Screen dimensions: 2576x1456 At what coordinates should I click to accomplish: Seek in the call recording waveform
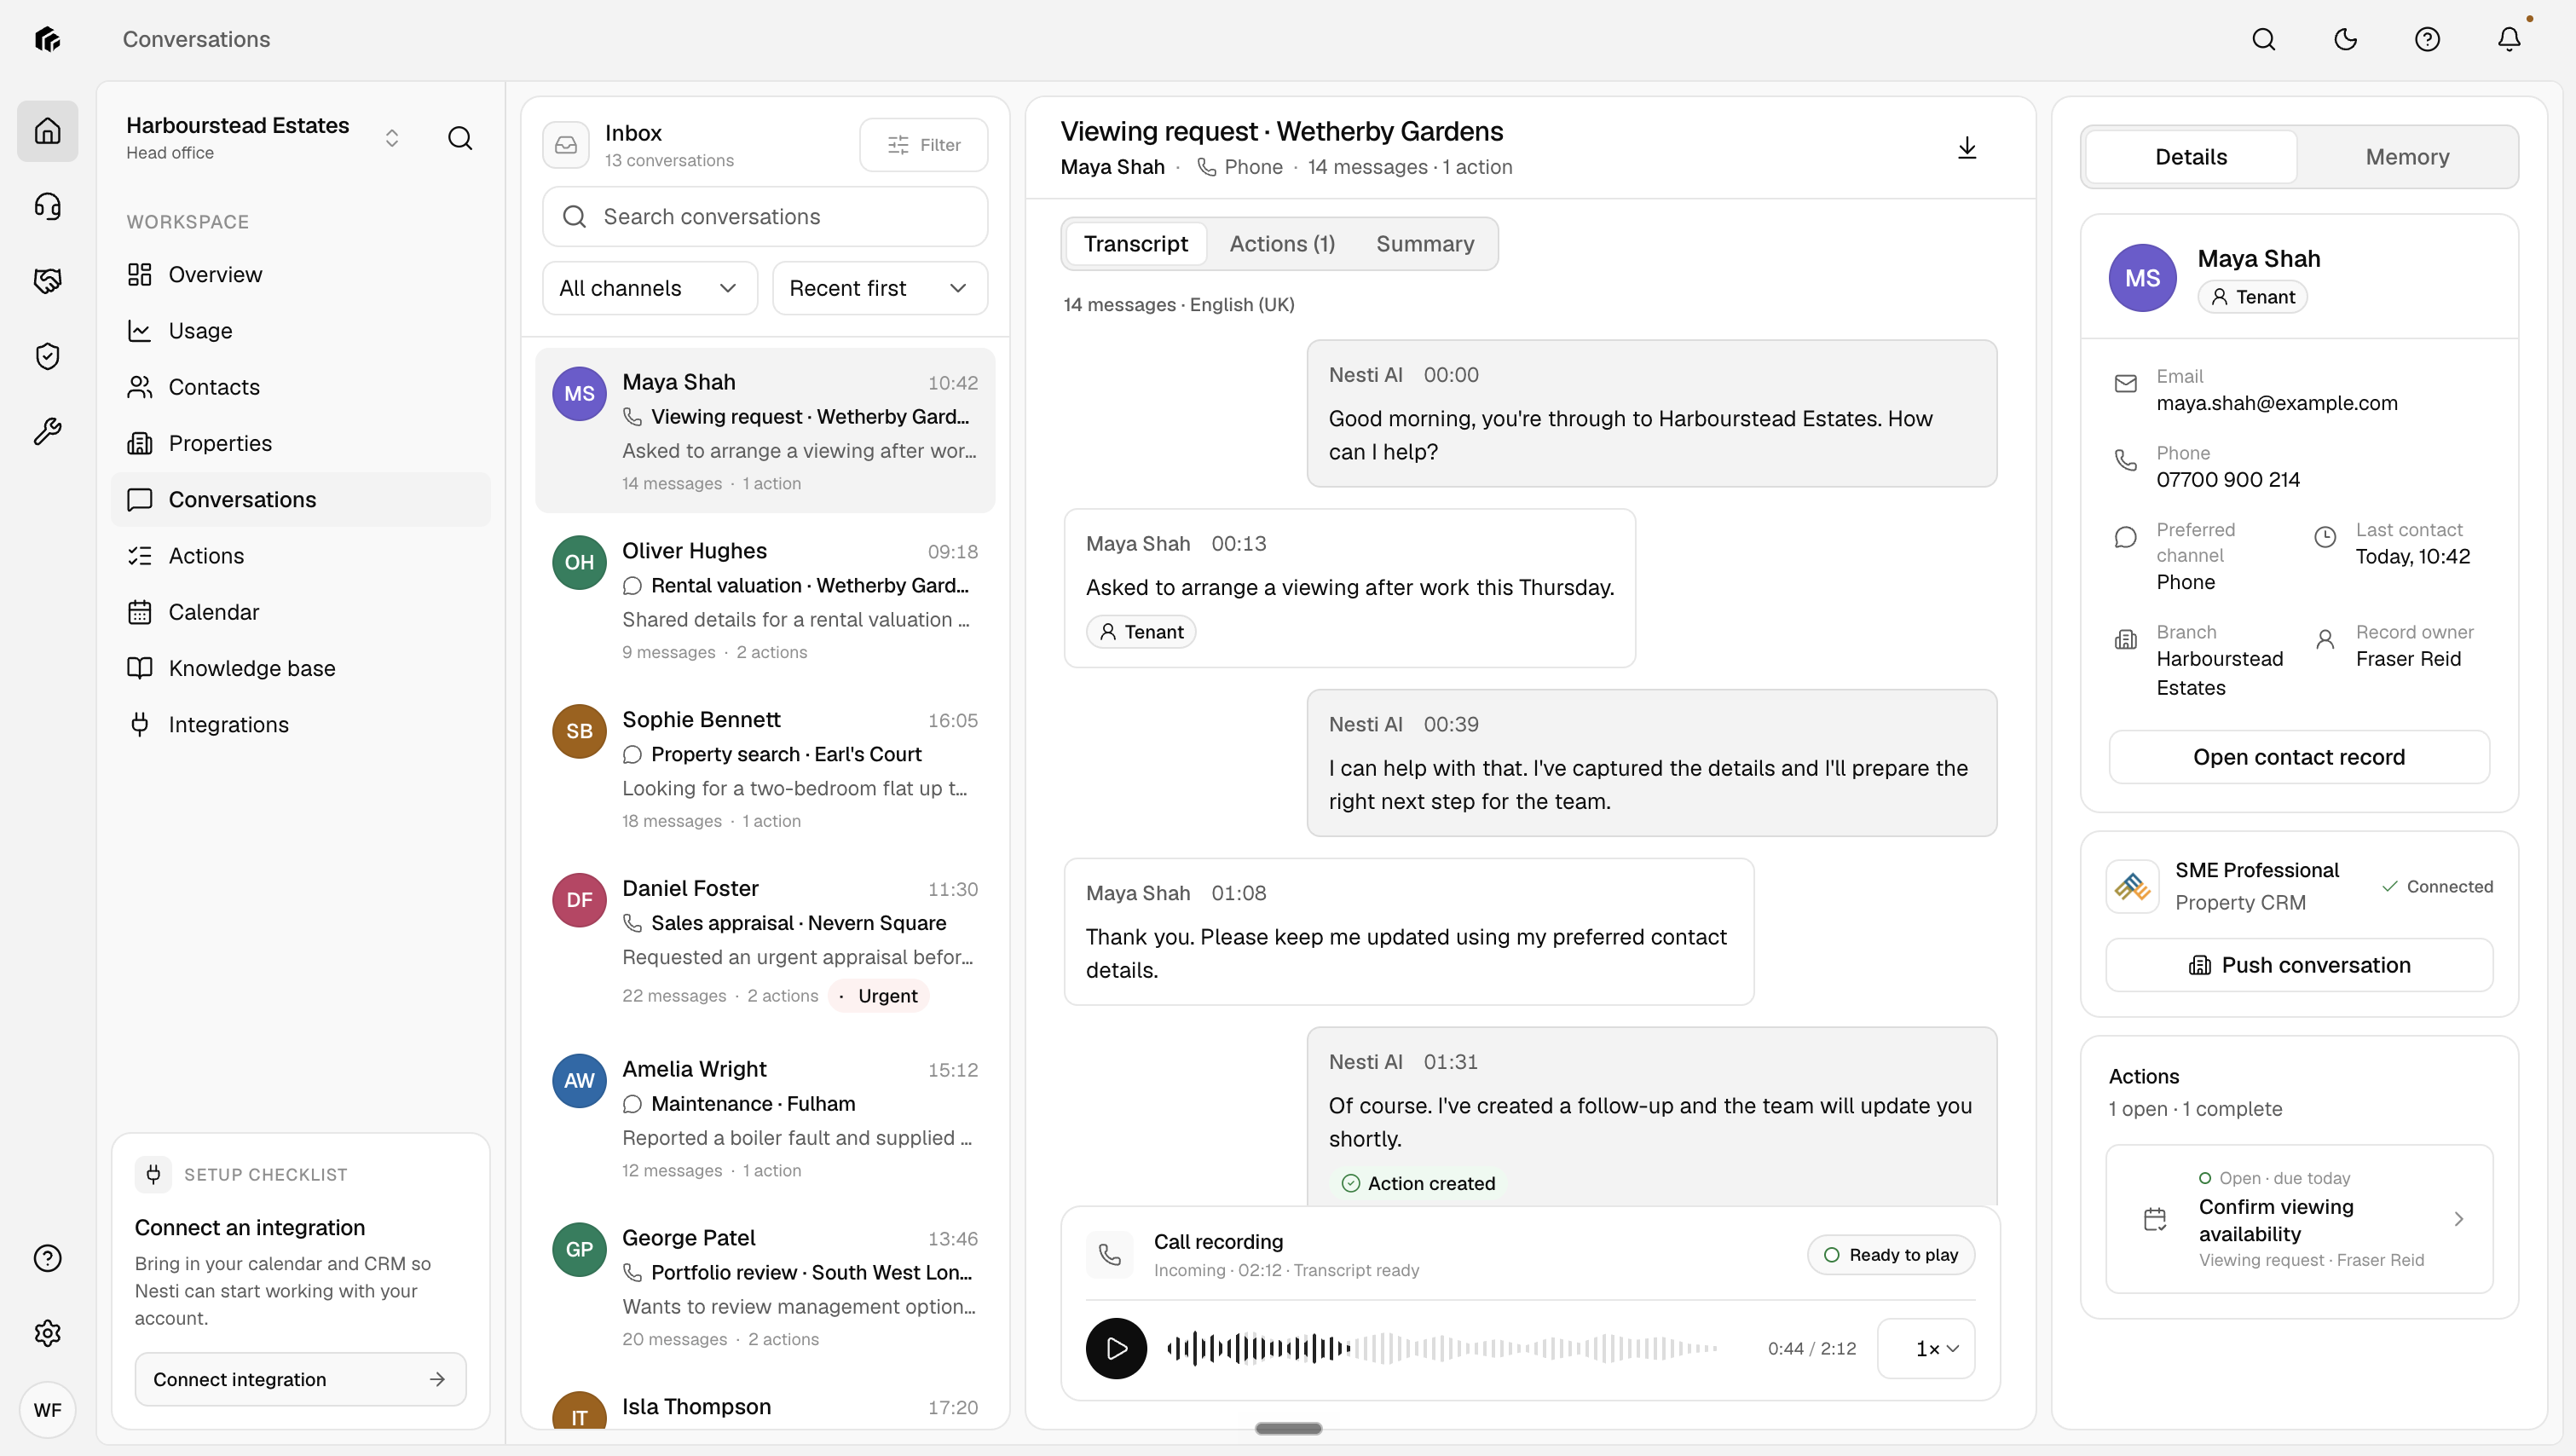tap(1442, 1348)
